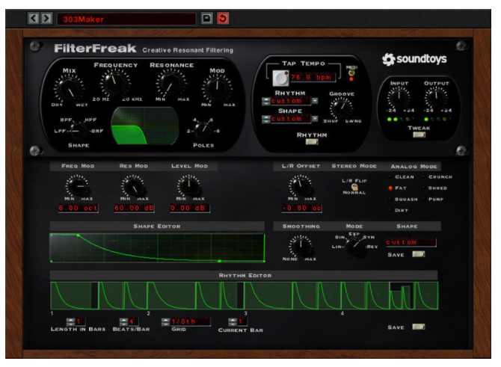Toggle the MIDI sync switch
The image size is (501, 367).
coord(351,73)
